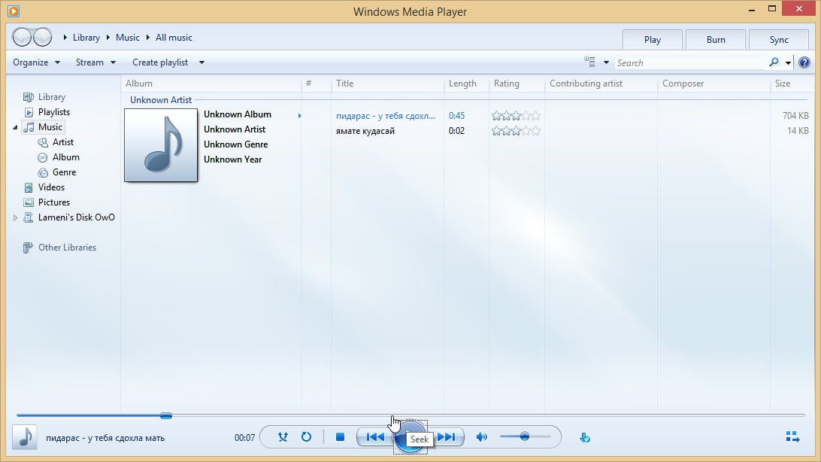Image resolution: width=821 pixels, height=462 pixels.
Task: Select Library in the navigation pane
Action: [51, 97]
